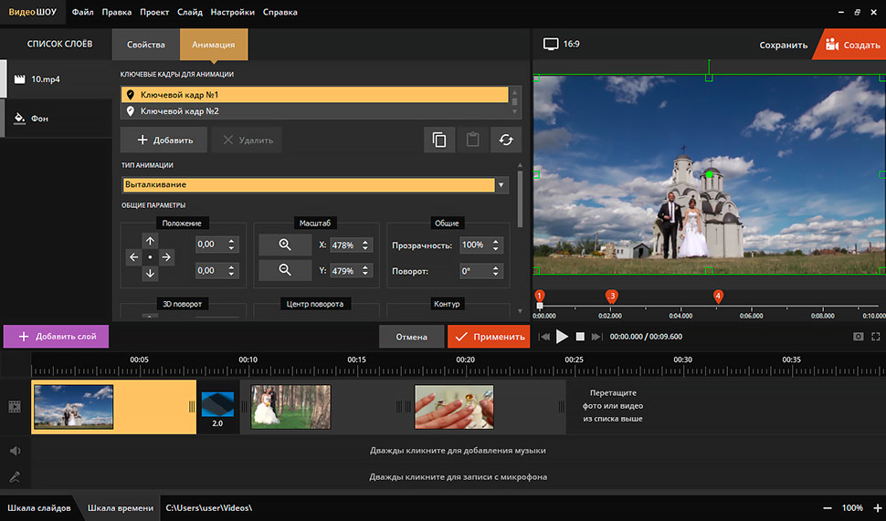This screenshot has width=886, height=521.
Task: Click keyframe marker 4 on preview timeline
Action: [x=718, y=296]
